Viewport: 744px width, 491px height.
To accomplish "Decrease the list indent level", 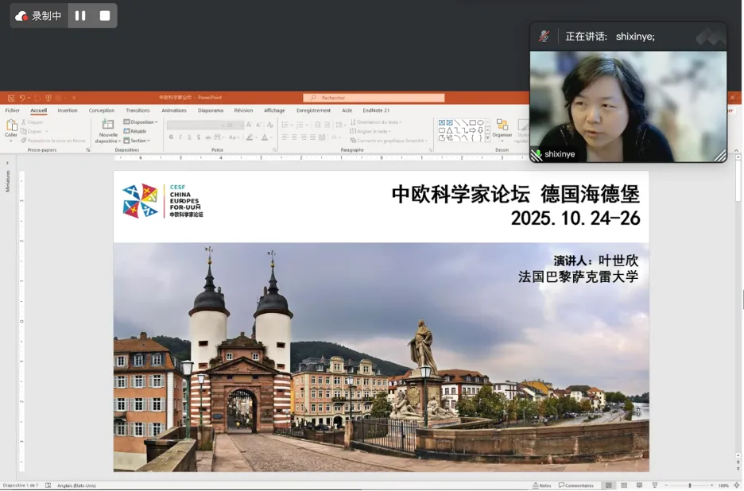I will 317,125.
